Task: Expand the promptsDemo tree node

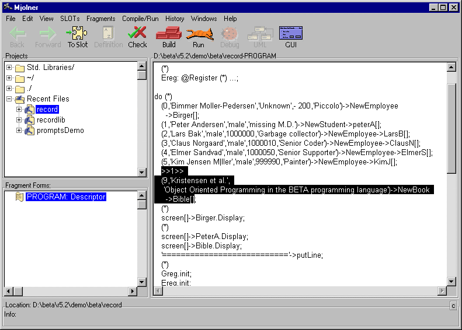Action: coord(19,131)
